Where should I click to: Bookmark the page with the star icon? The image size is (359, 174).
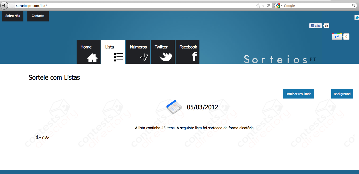(x=258, y=6)
